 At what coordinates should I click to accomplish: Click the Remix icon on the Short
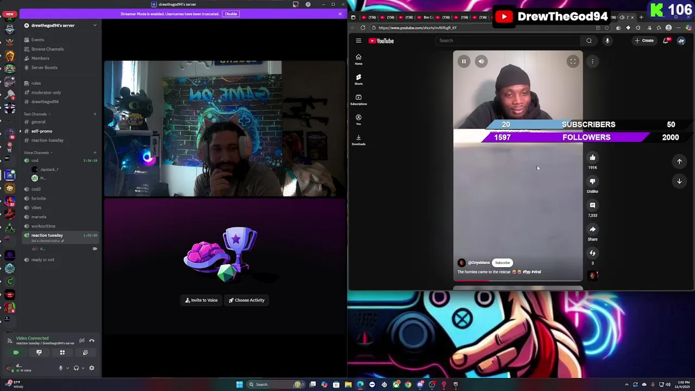pos(592,253)
